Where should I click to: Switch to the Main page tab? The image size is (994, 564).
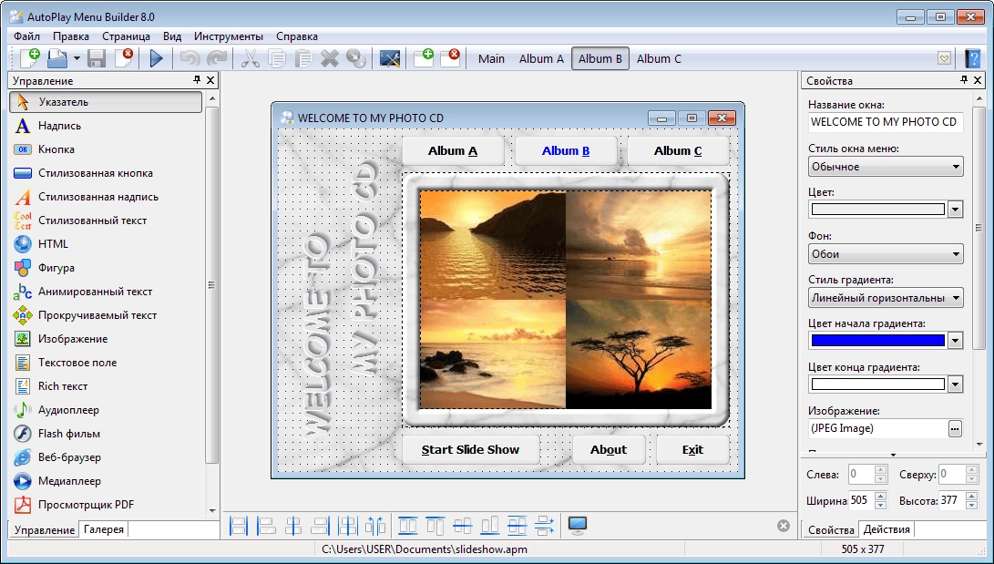491,59
